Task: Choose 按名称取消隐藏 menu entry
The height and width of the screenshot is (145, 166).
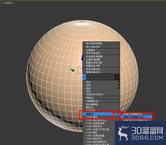Action: coord(101,57)
